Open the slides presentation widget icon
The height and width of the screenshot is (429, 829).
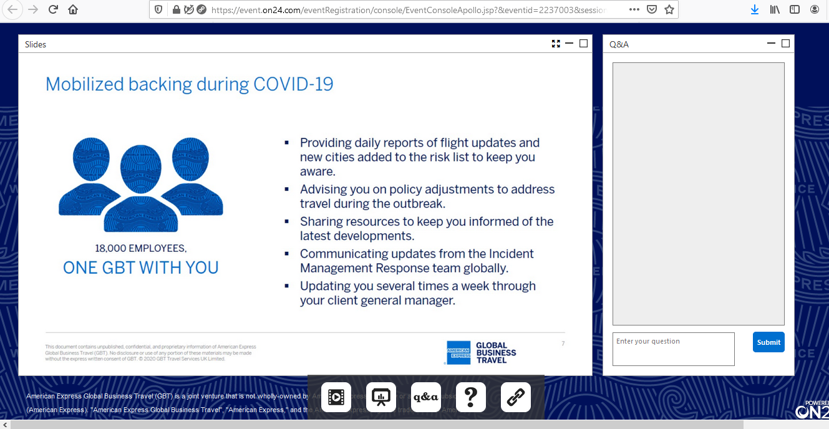(x=381, y=397)
